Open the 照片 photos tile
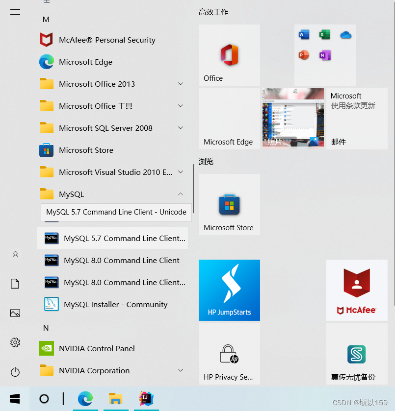 293,119
